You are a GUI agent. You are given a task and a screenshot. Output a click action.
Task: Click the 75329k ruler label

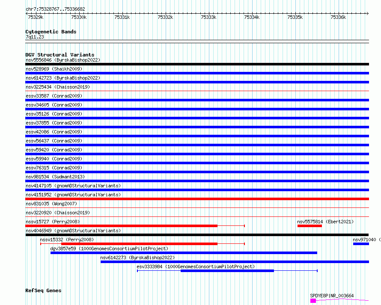[x=36, y=17]
